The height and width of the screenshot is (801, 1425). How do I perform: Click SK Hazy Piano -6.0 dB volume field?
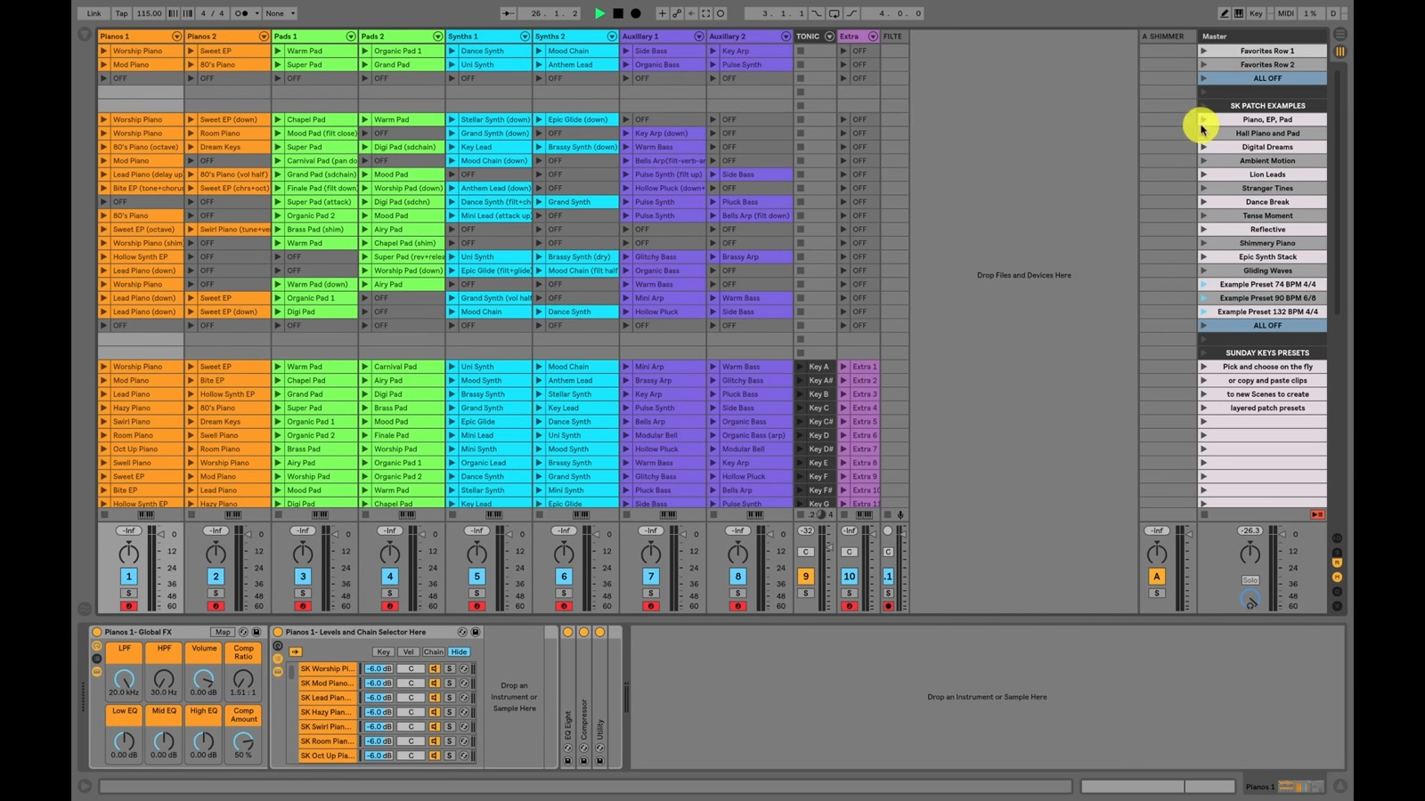tap(379, 712)
